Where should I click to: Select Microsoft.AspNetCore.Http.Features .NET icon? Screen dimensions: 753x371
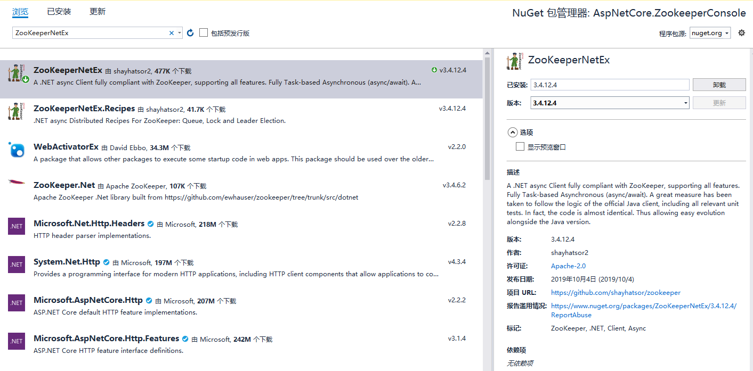[x=17, y=341]
